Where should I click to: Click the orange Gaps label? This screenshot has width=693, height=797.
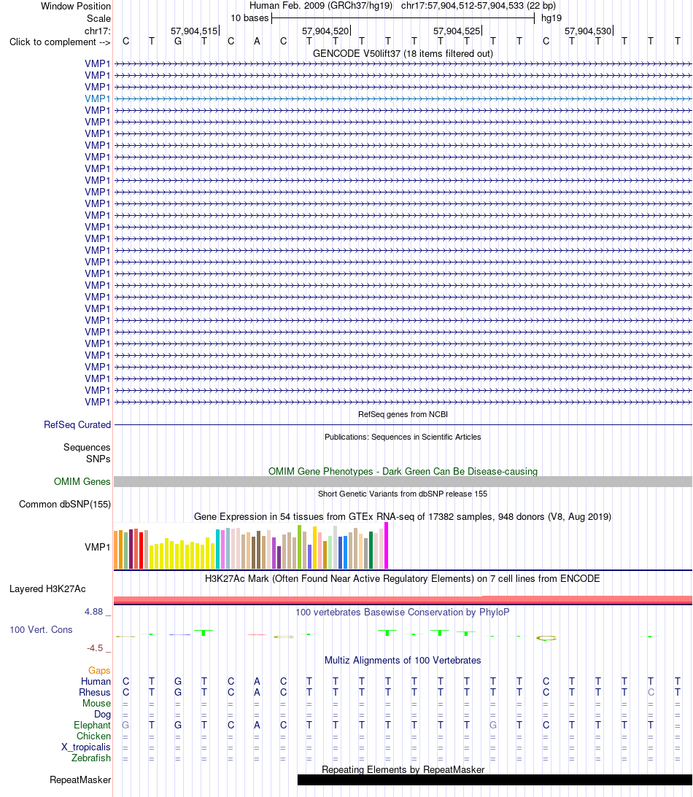pyautogui.click(x=99, y=670)
